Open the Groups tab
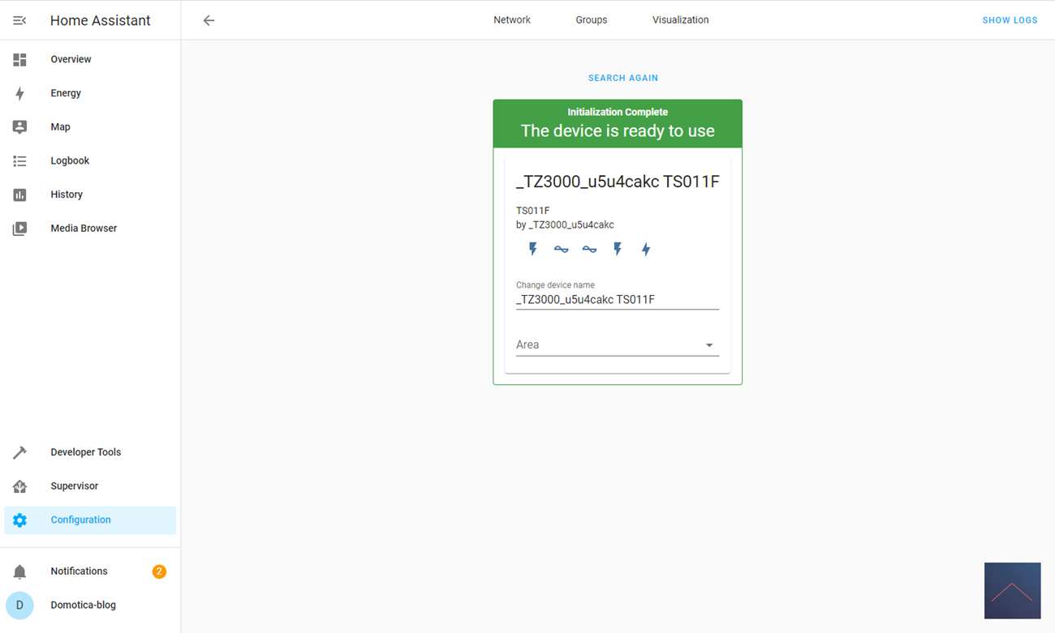 [x=591, y=20]
